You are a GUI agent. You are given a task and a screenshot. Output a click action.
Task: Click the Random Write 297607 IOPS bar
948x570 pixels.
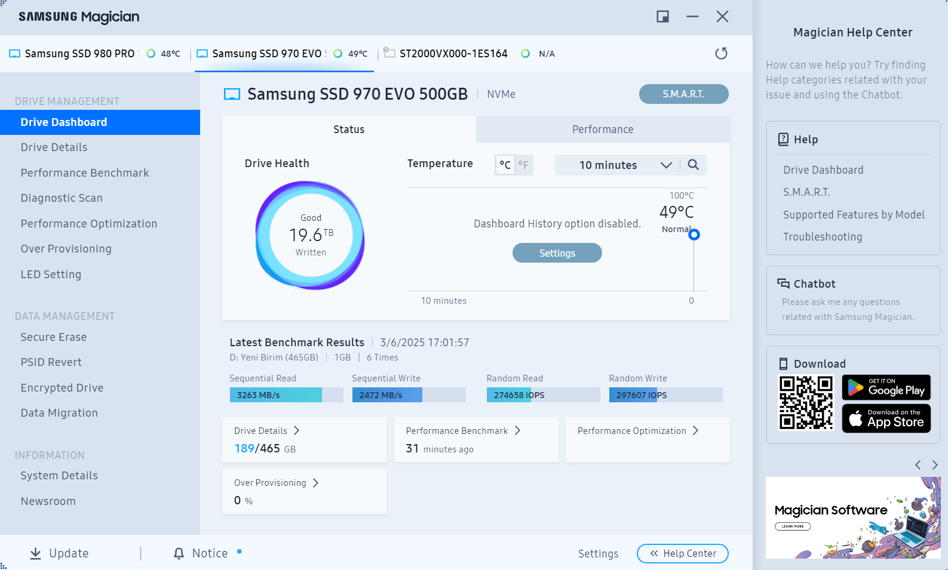665,395
